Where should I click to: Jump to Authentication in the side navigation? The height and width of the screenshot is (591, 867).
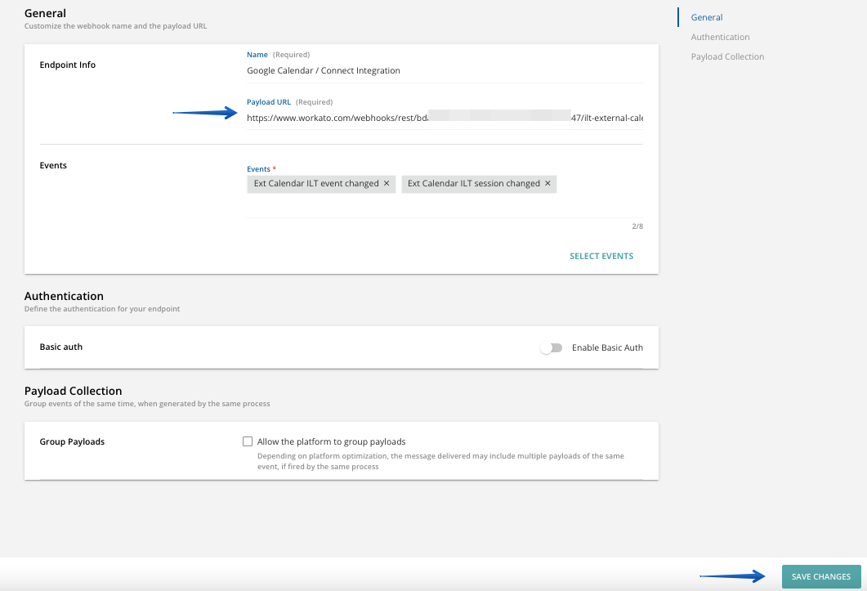(720, 37)
